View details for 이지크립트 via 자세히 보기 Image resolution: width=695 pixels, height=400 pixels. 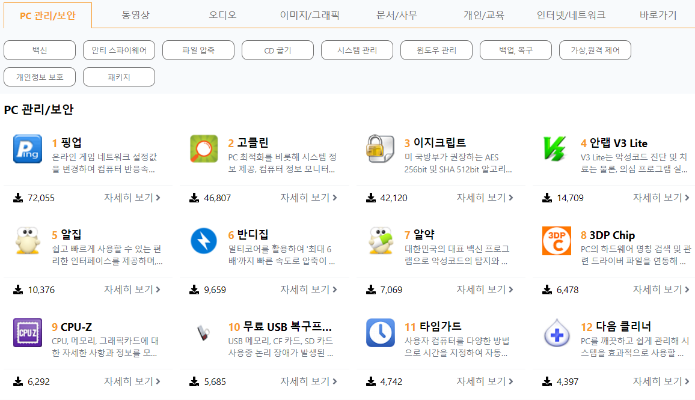pos(485,198)
